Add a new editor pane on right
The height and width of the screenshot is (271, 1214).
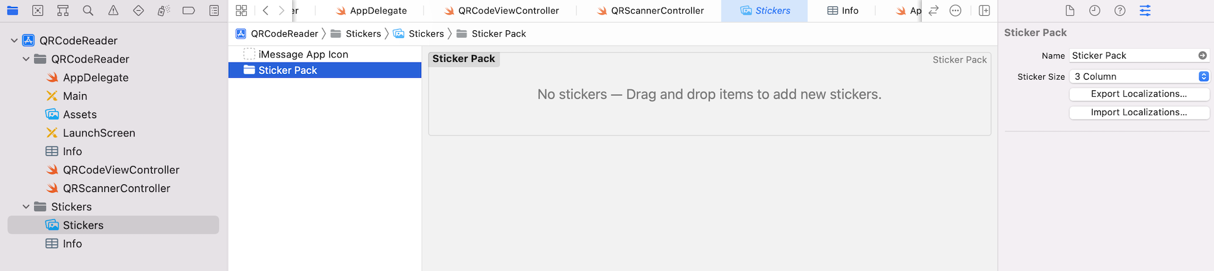tap(984, 11)
